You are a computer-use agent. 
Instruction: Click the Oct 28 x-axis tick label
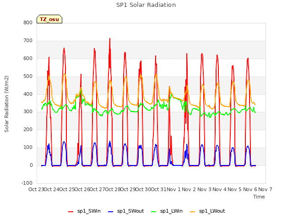[113, 189]
